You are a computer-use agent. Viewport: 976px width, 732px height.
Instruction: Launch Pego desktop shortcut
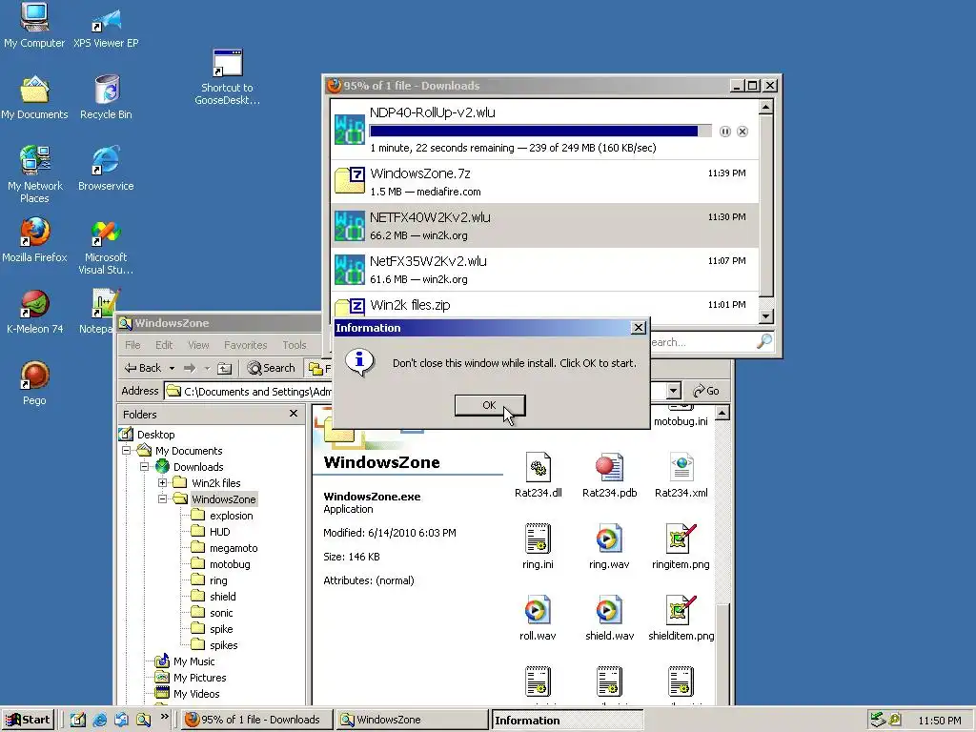tap(34, 383)
